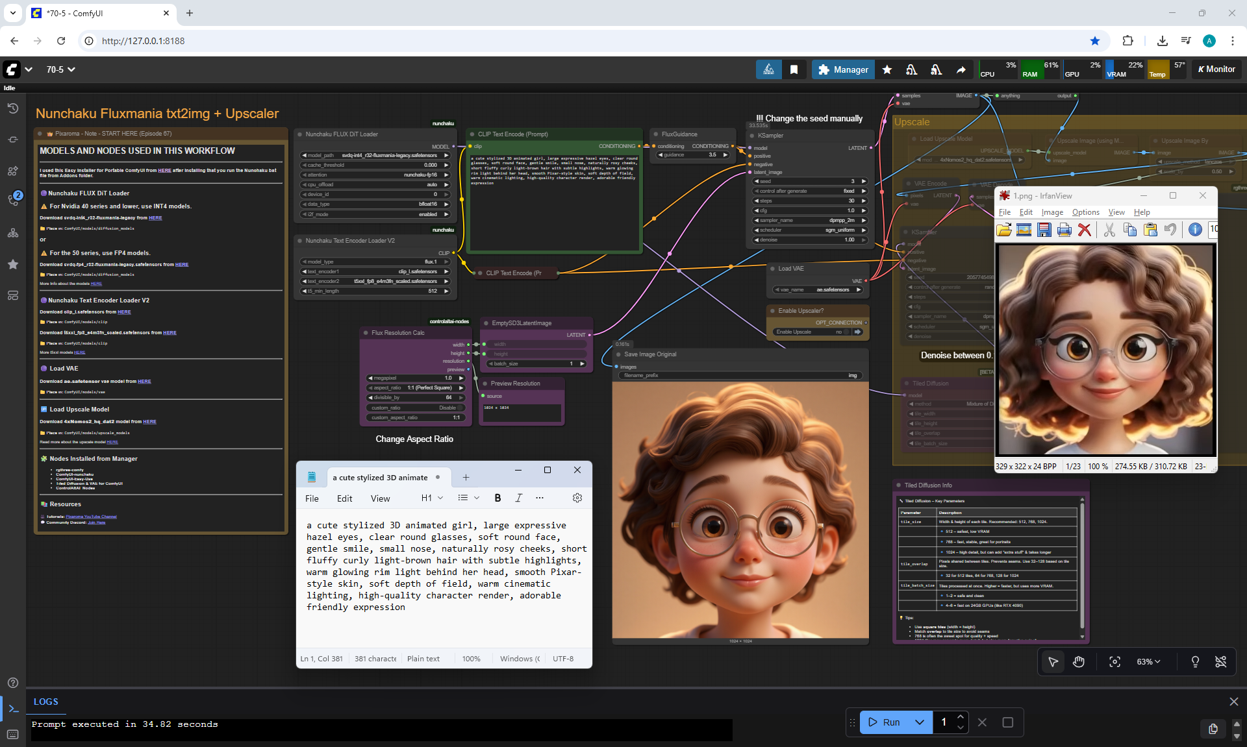The width and height of the screenshot is (1247, 747).
Task: Select the hand pan tool
Action: [x=1079, y=661]
